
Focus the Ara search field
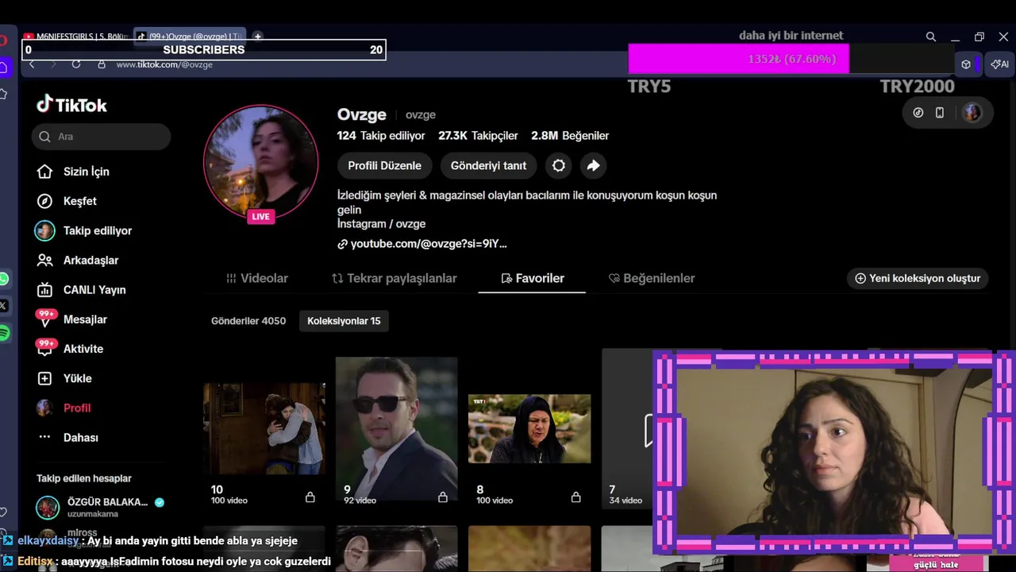tap(102, 137)
